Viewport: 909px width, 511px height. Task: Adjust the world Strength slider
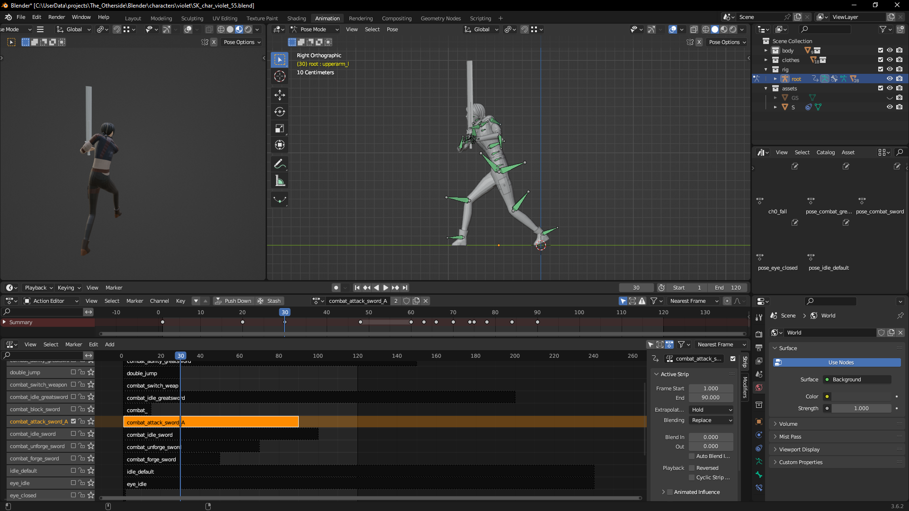point(861,408)
